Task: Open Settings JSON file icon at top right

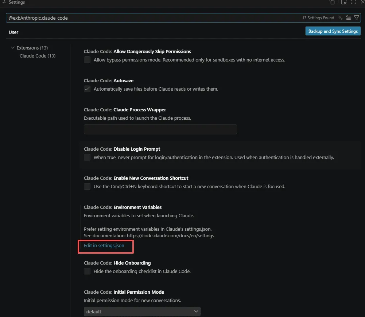Action: (x=332, y=2)
